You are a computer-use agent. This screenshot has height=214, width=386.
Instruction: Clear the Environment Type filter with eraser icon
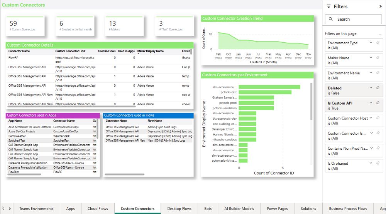coord(378,43)
